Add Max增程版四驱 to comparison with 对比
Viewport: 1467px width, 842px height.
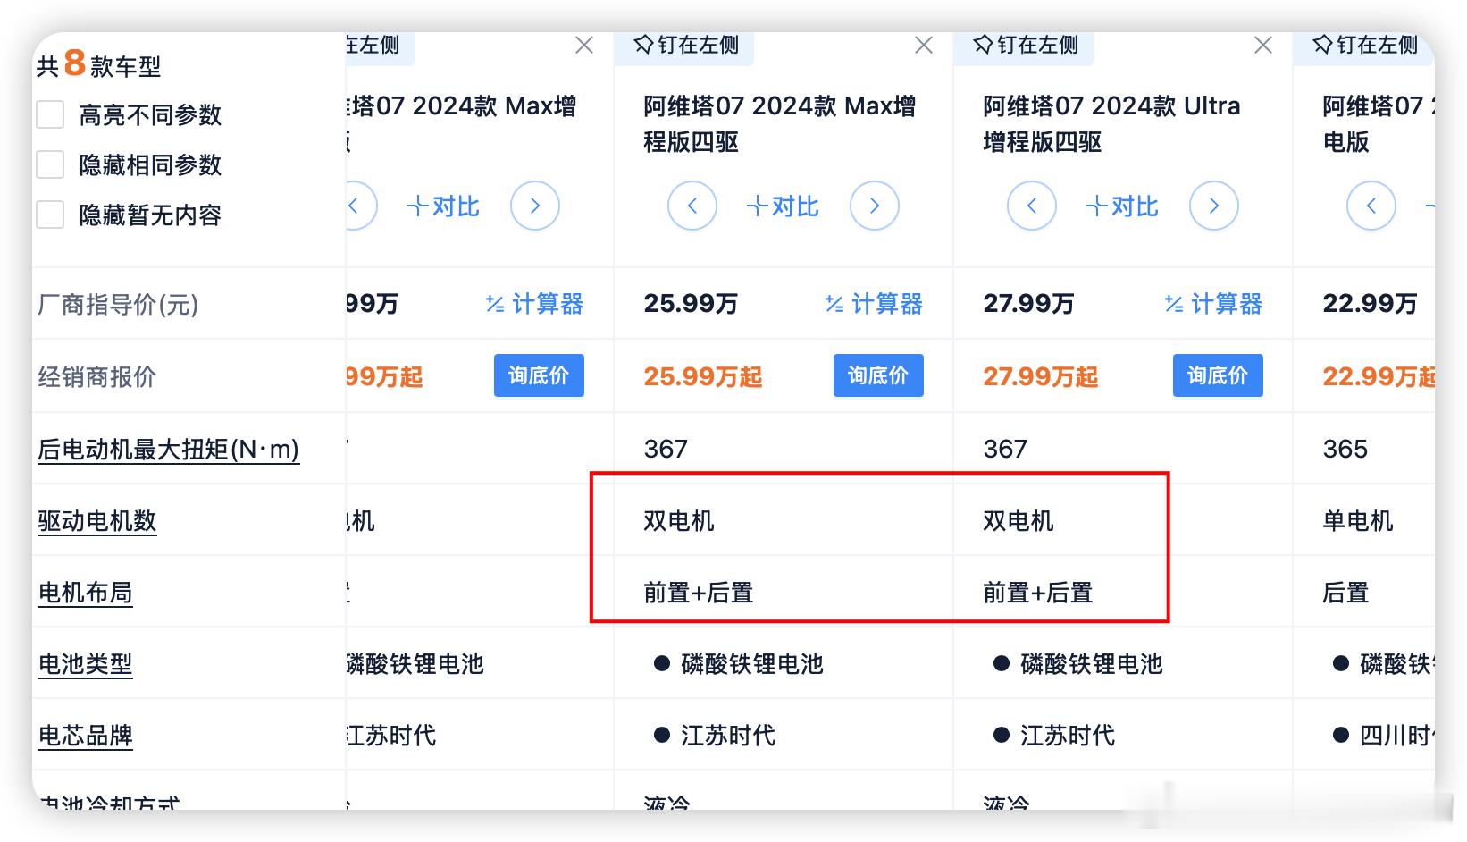(x=783, y=207)
